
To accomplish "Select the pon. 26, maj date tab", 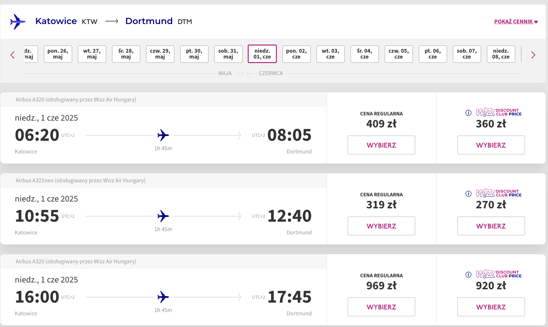I will [58, 54].
